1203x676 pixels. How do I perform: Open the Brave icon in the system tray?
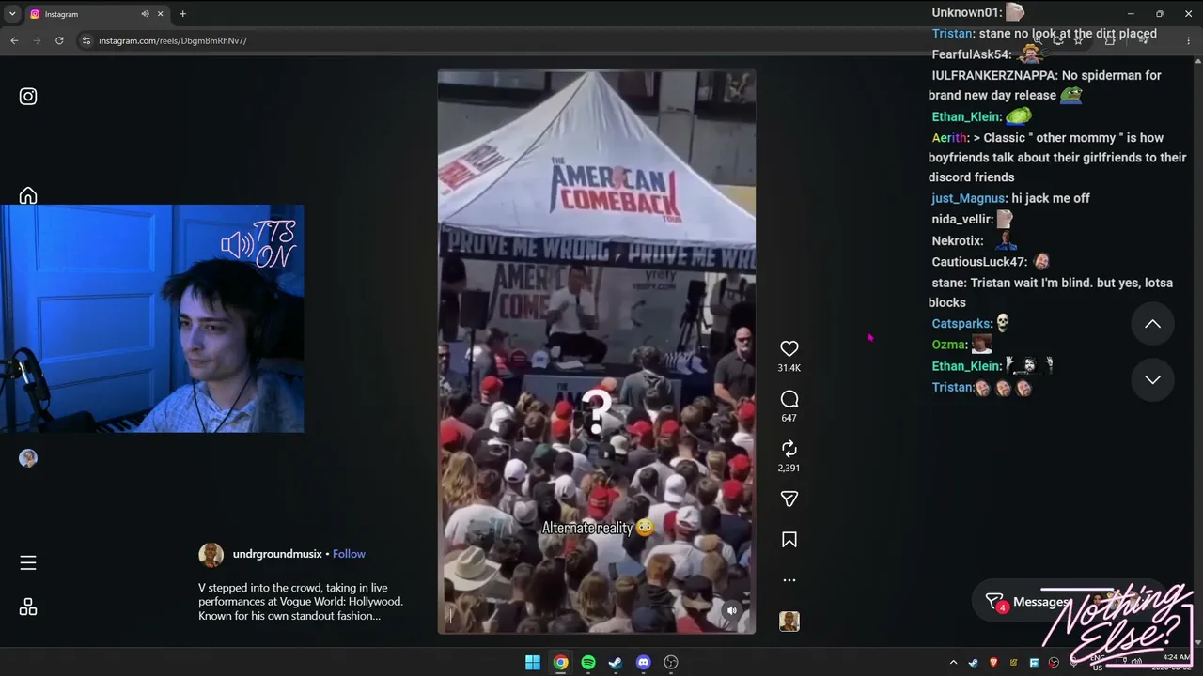click(994, 663)
